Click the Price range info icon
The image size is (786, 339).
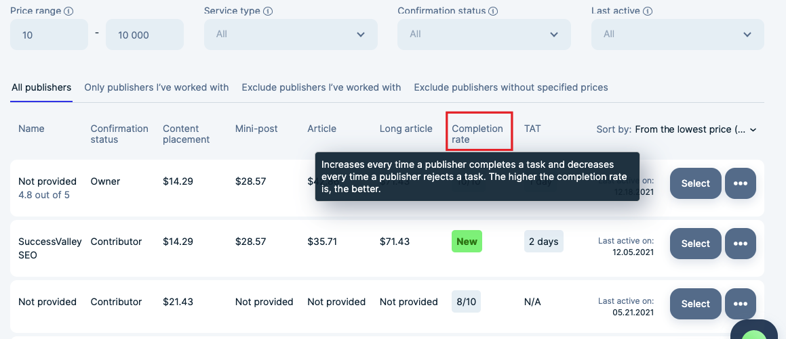click(68, 11)
